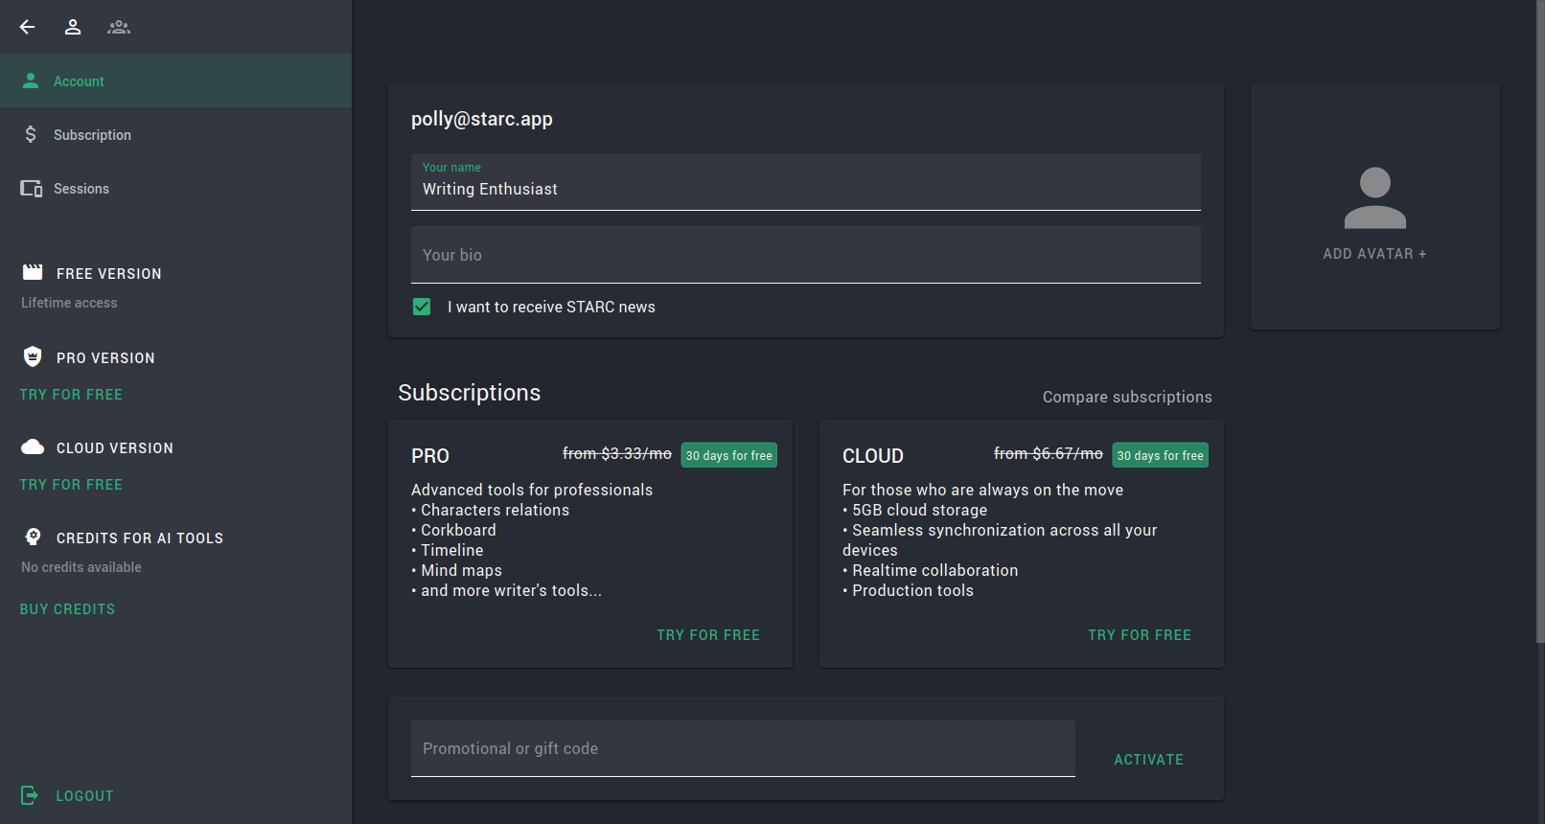
Task: Click the 'Subscriptions' section heading
Action: click(x=470, y=393)
